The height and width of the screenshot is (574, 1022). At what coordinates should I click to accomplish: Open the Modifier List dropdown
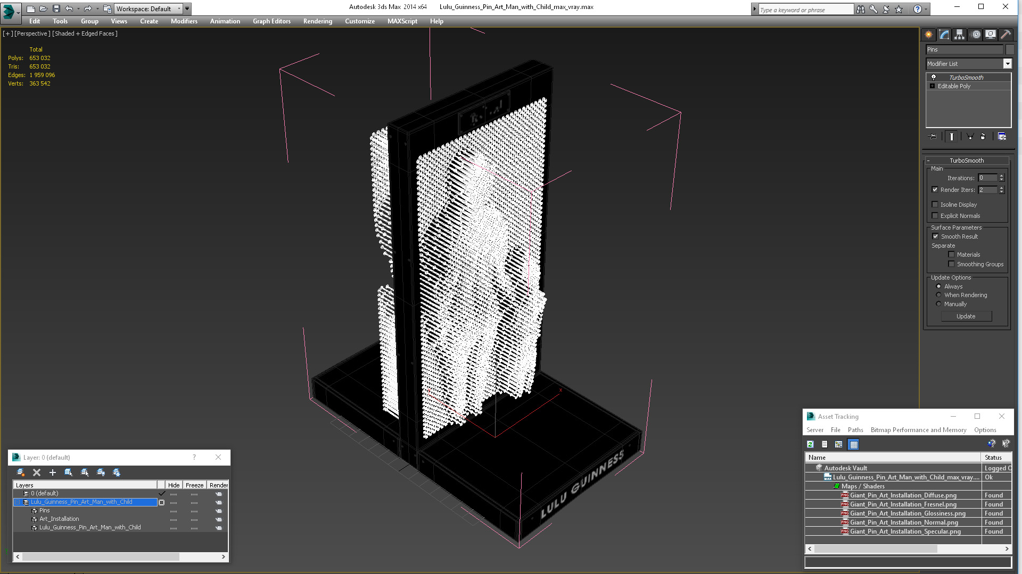[1007, 64]
